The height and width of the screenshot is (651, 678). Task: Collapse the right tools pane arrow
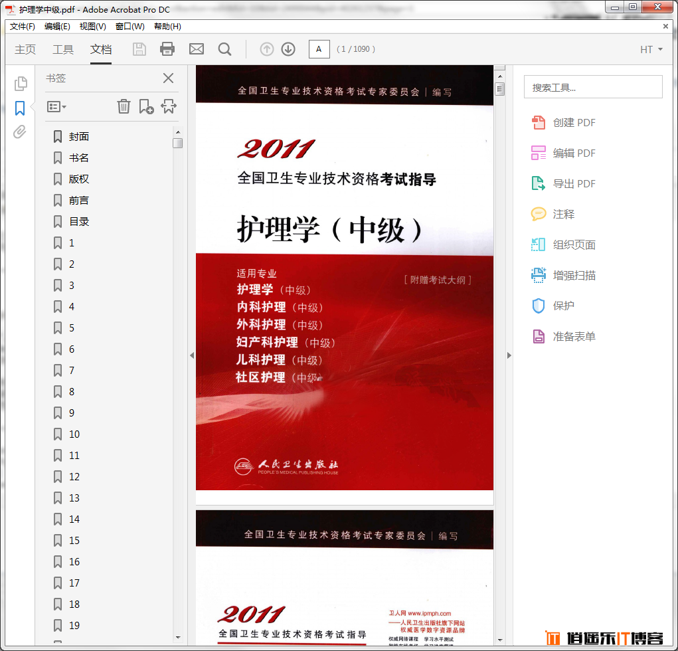[509, 355]
